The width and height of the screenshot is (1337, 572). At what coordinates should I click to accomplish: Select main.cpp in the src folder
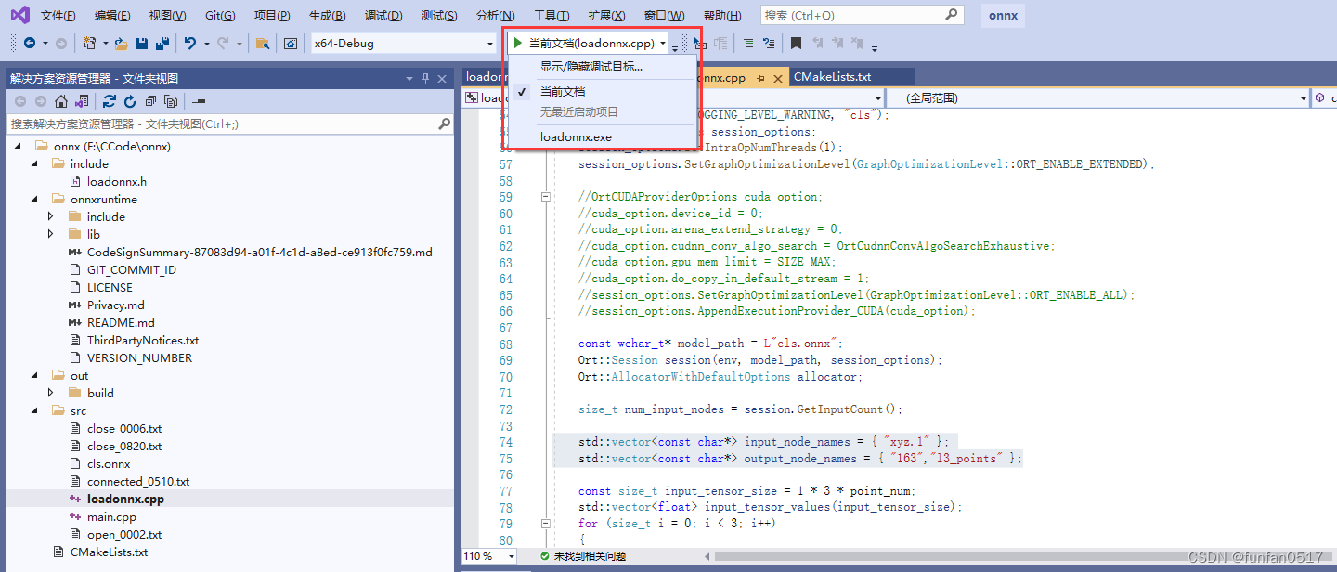[111, 516]
